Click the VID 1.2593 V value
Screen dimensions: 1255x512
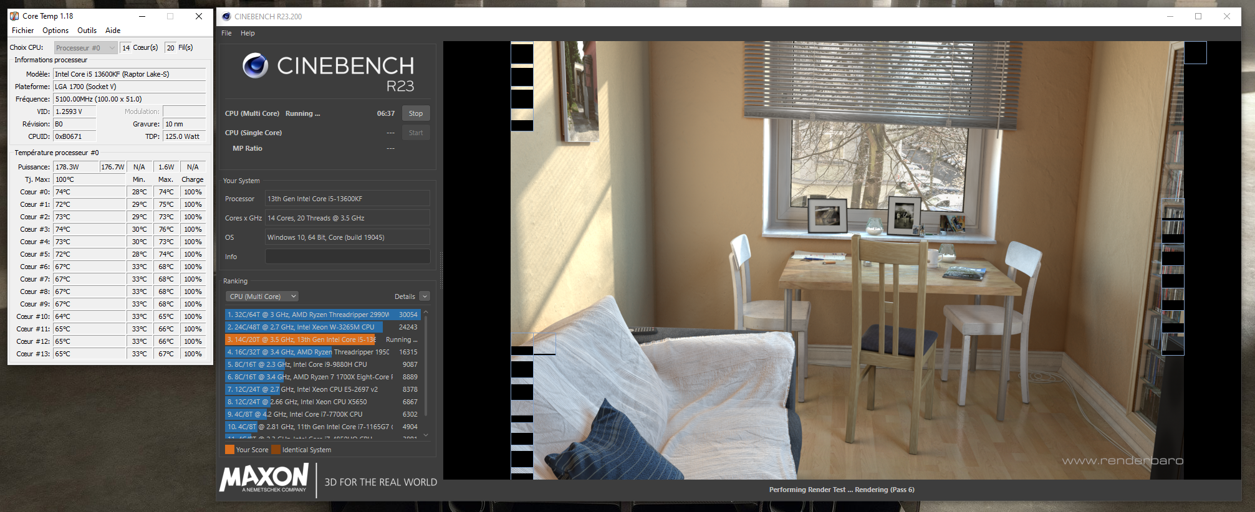pyautogui.click(x=75, y=111)
